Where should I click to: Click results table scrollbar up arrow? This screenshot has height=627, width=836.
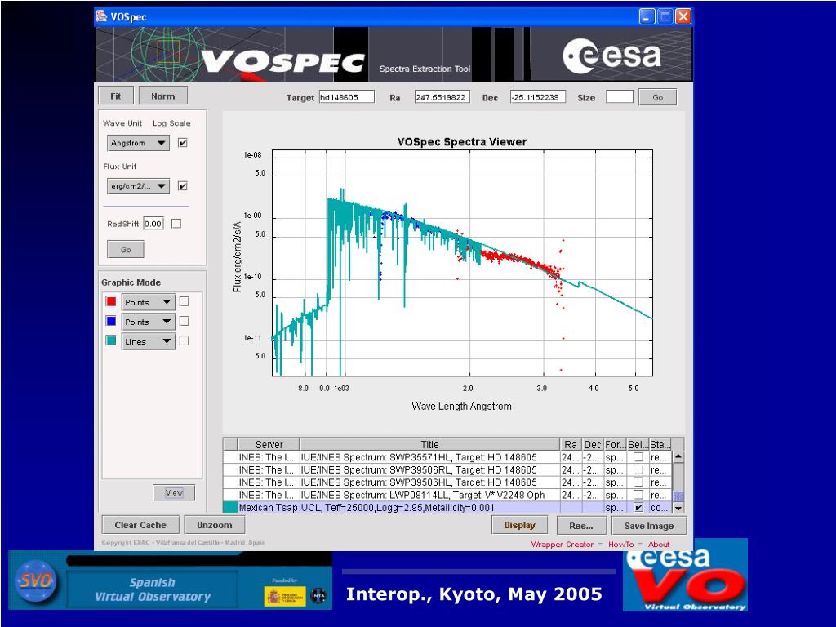click(x=678, y=457)
